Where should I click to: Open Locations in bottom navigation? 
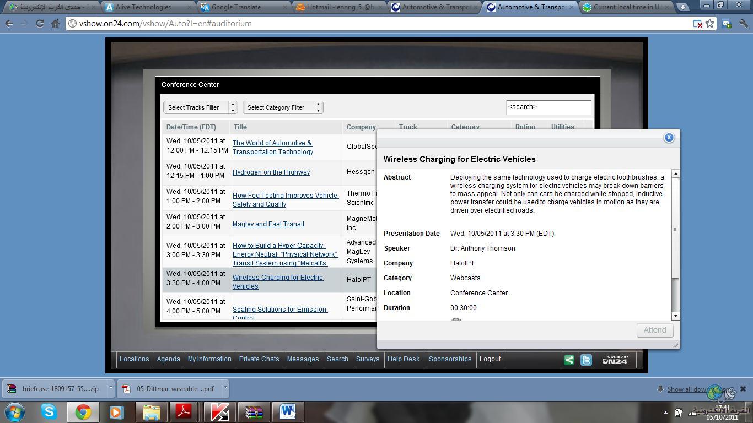pyautogui.click(x=134, y=359)
